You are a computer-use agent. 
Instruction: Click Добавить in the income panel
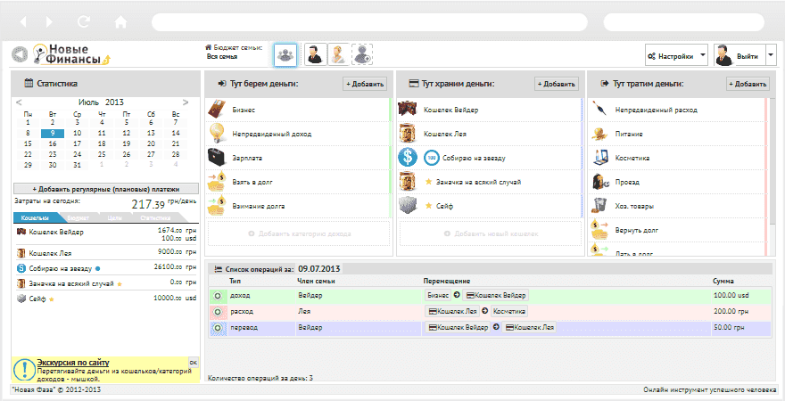(365, 84)
